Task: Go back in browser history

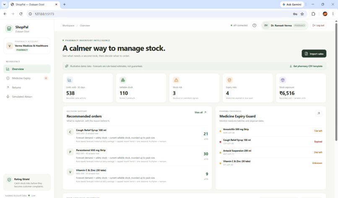Action: [5, 14]
